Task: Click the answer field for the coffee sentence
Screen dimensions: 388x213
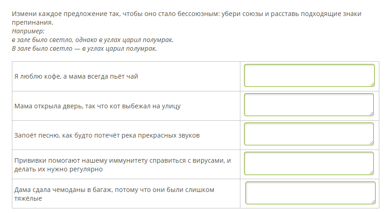Action: coord(309,75)
